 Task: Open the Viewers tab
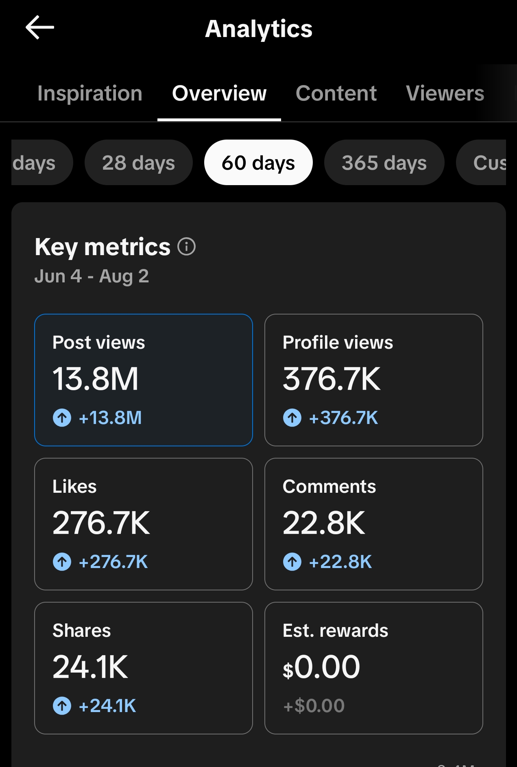point(445,94)
